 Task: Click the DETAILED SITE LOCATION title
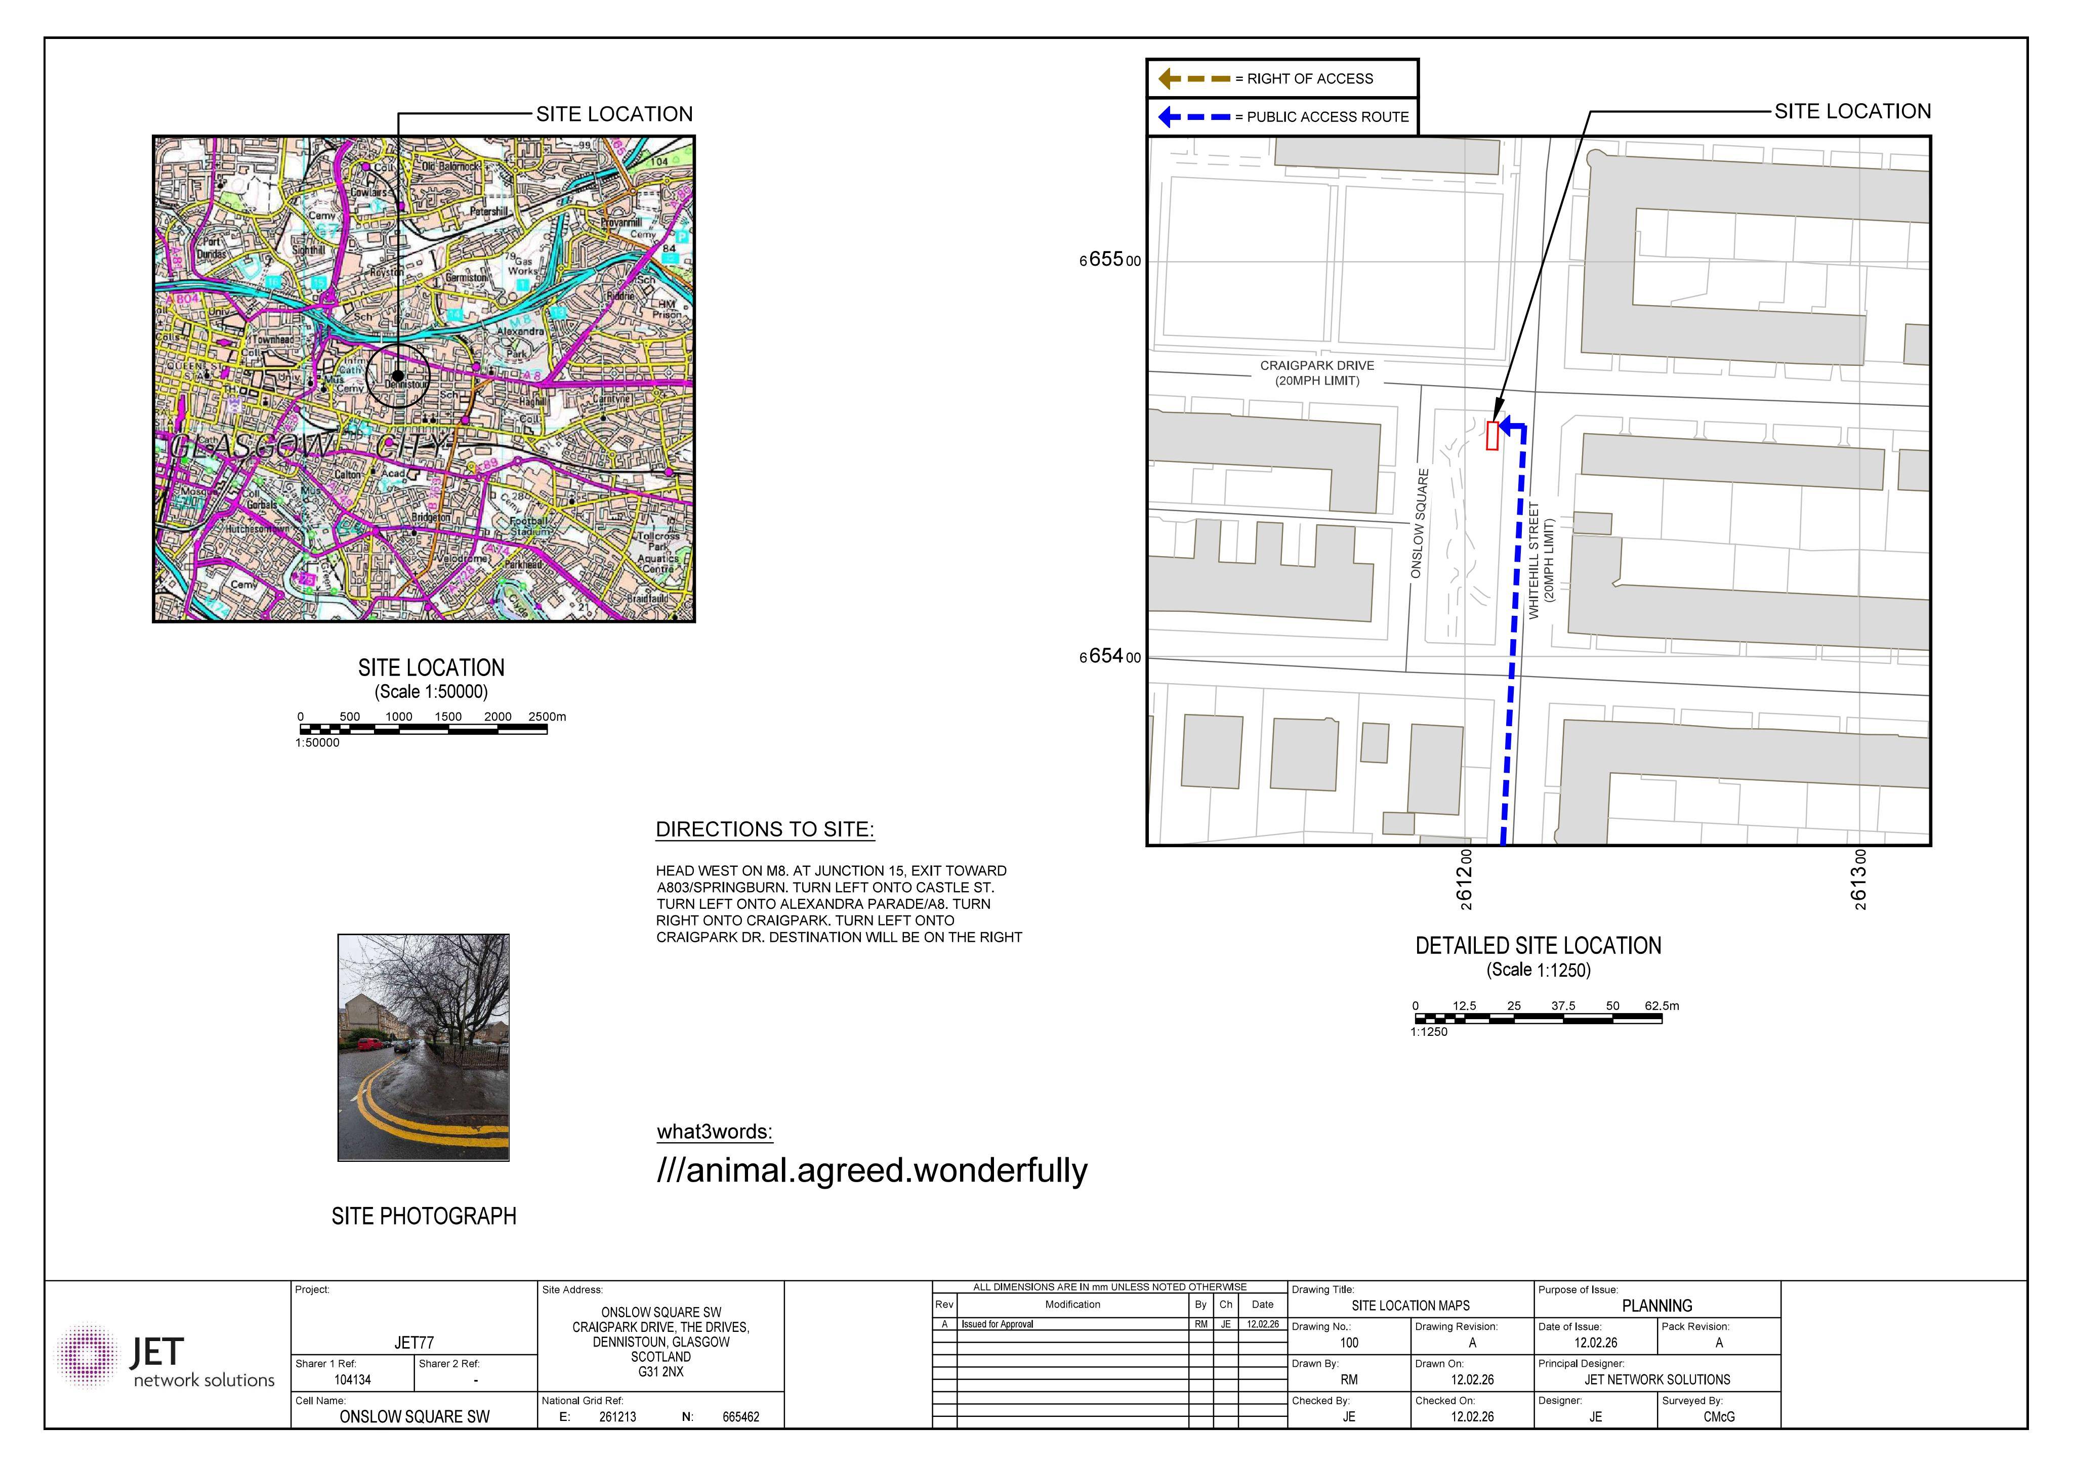click(1539, 946)
